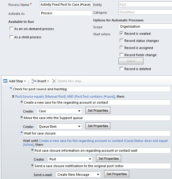Screen dimensions: 172x179
Task: Open the Add Step menu
Action: click(x=17, y=81)
